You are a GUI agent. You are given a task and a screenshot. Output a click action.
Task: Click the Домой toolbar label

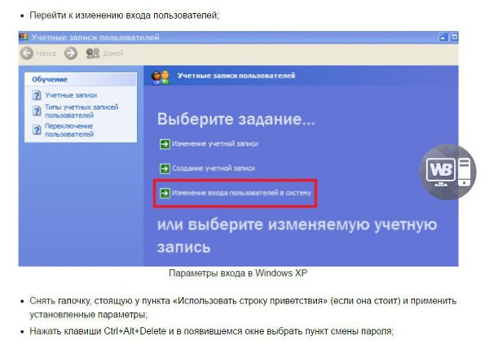113,53
